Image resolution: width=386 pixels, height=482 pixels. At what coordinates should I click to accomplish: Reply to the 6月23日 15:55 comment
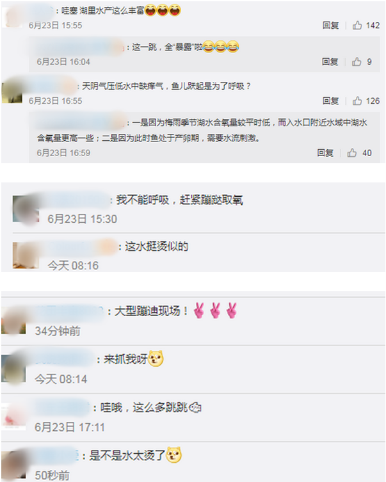coord(331,25)
